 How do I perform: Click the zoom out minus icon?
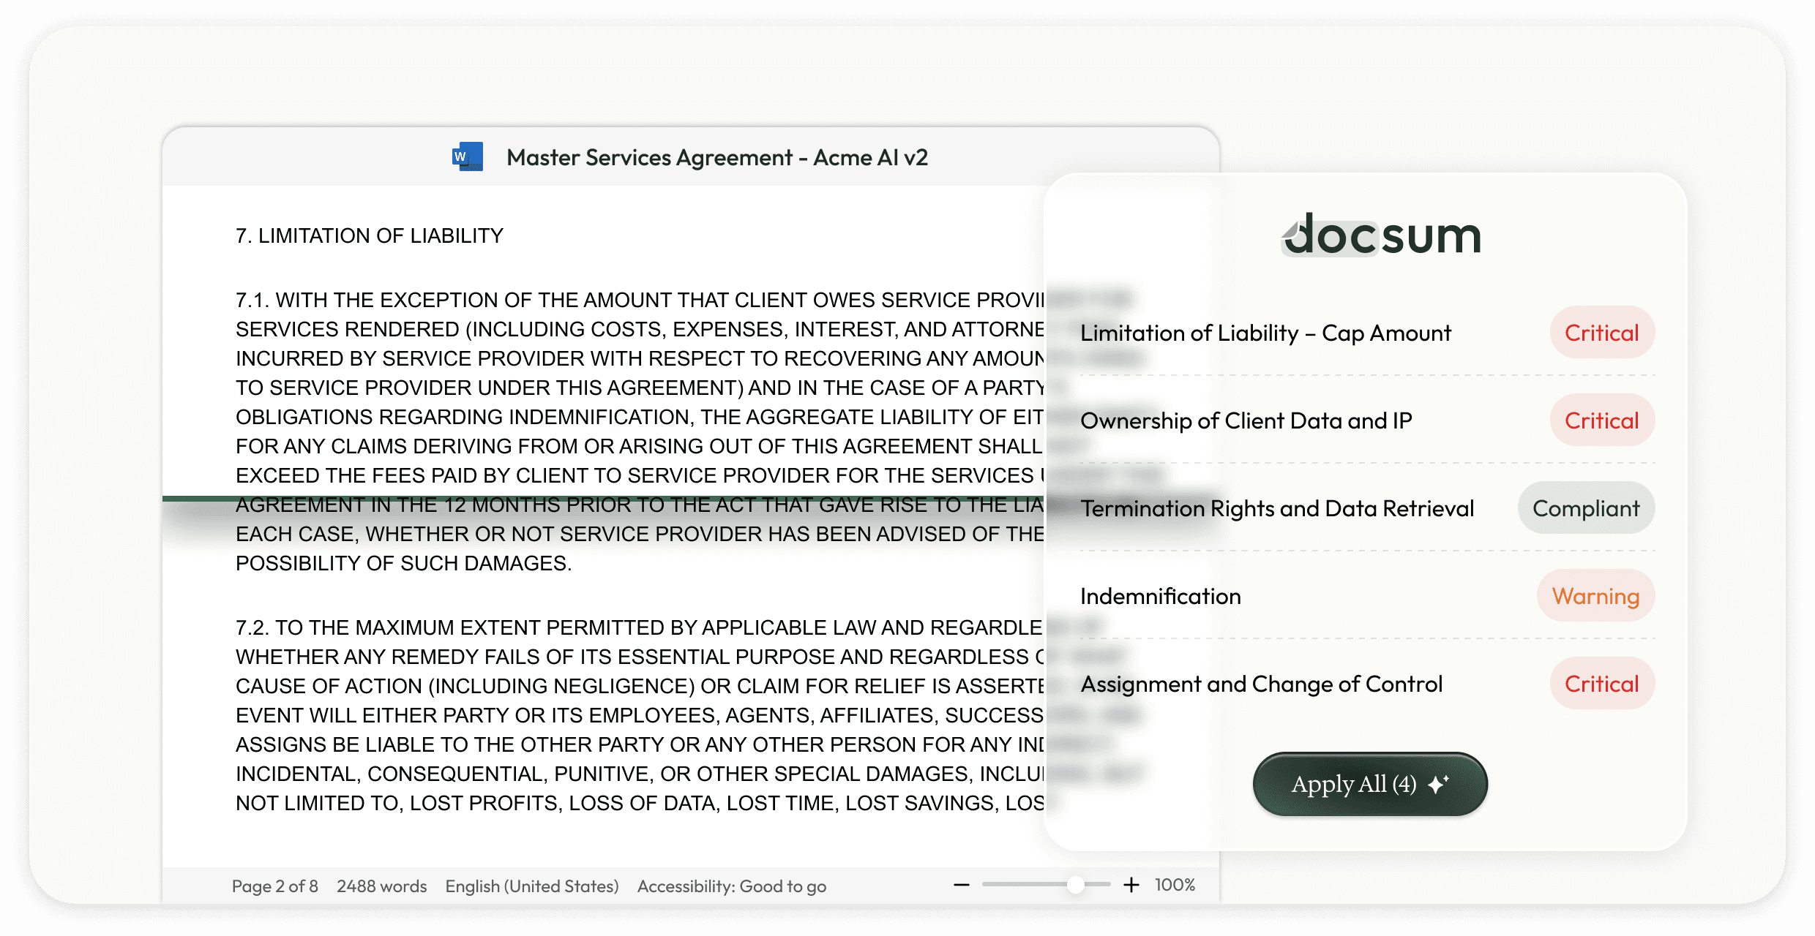(x=962, y=885)
